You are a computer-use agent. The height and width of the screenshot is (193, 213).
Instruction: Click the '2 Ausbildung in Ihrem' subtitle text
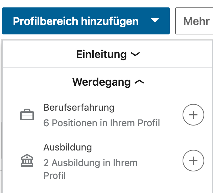click(x=91, y=163)
